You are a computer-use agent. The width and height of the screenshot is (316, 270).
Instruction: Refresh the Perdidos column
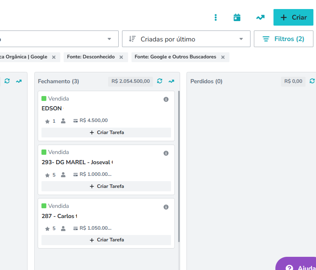[312, 81]
